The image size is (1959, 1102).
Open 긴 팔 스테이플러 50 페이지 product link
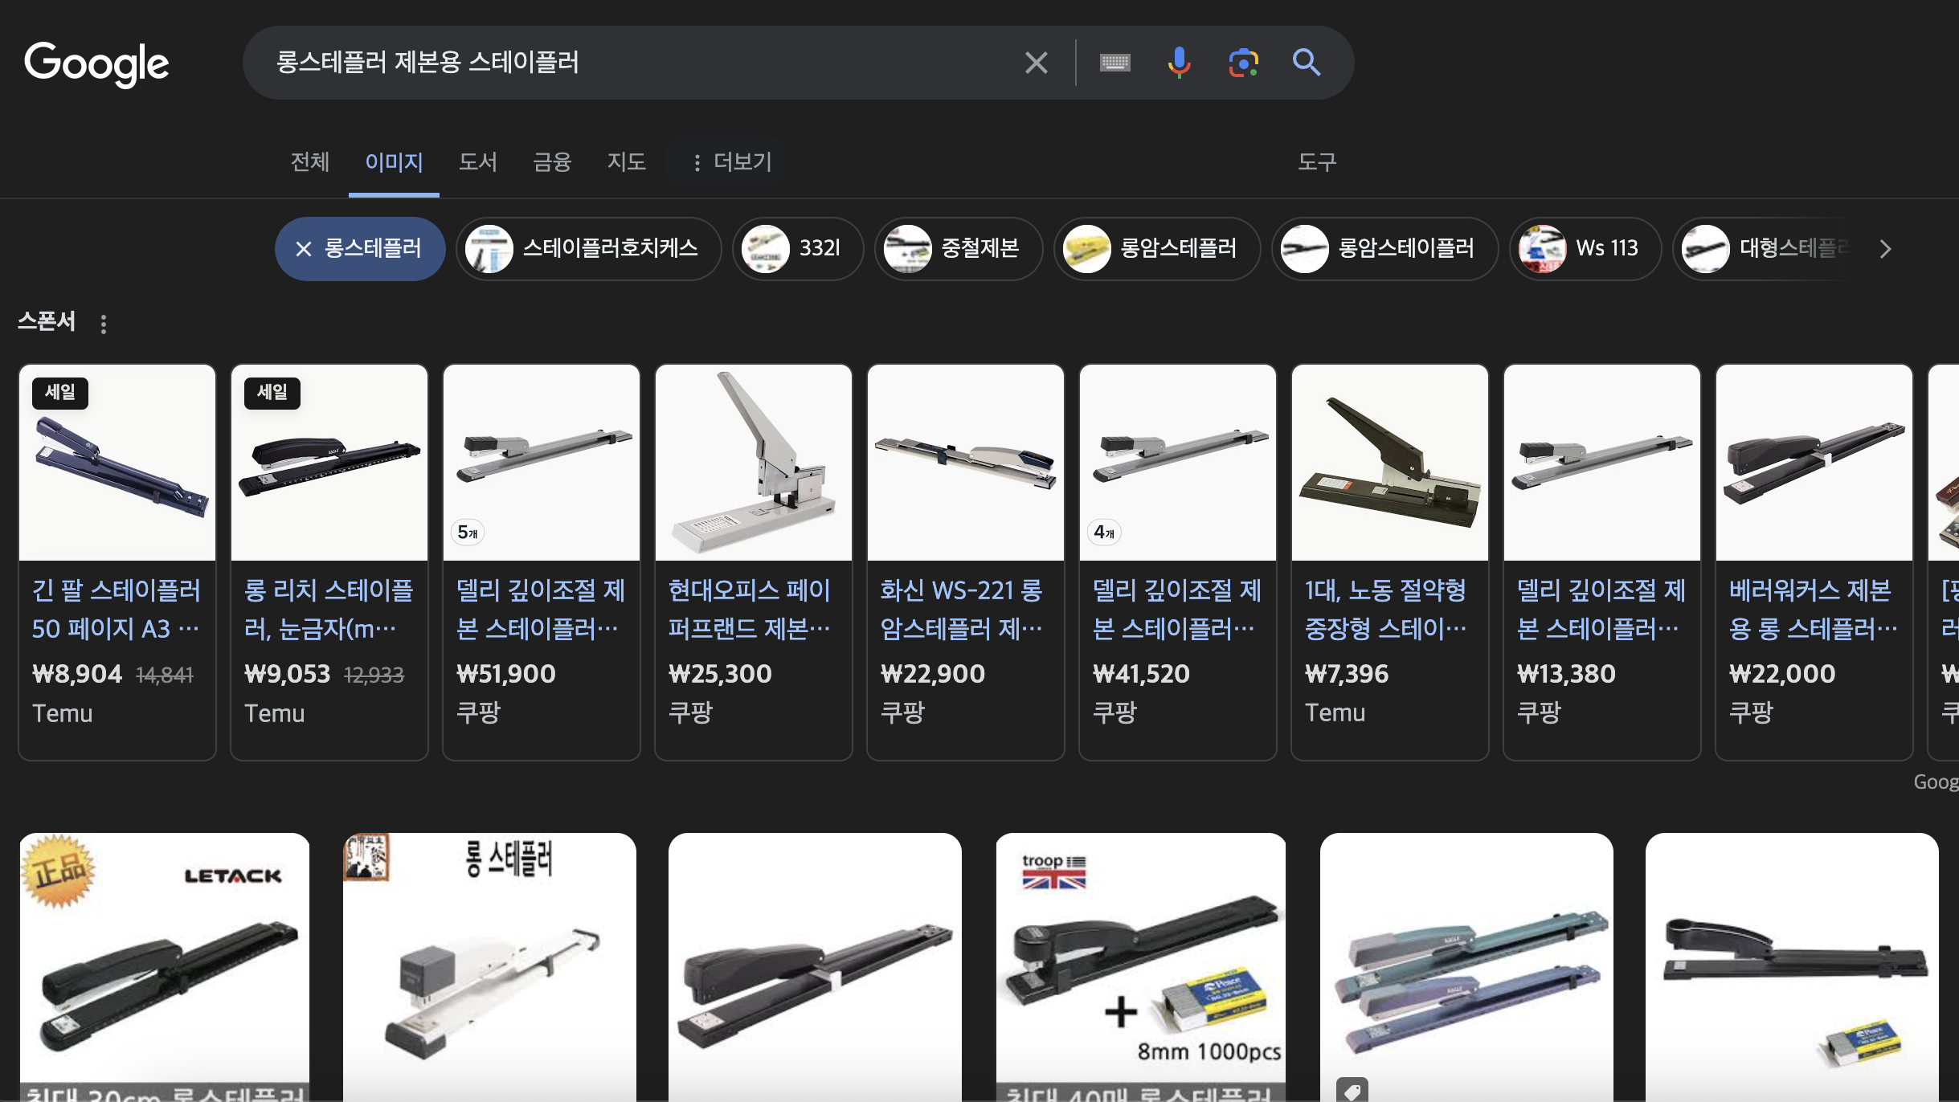point(117,610)
